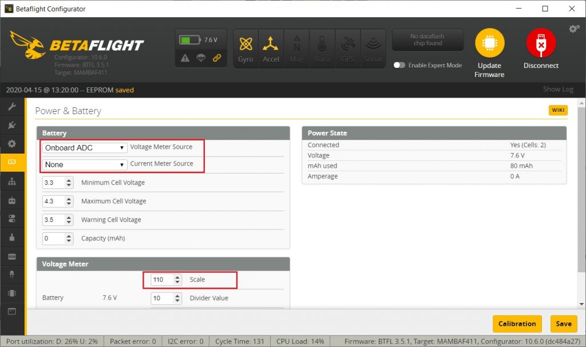Image resolution: width=586 pixels, height=347 pixels.
Task: Open the CLI terminal icon tab
Action: click(12, 311)
